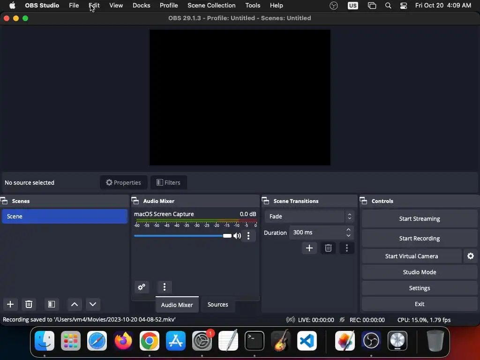
Task: Open advanced audio properties gears icon
Action: pyautogui.click(x=142, y=287)
